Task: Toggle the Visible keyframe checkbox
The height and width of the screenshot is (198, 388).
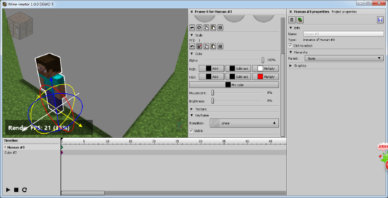Action: click(191, 131)
